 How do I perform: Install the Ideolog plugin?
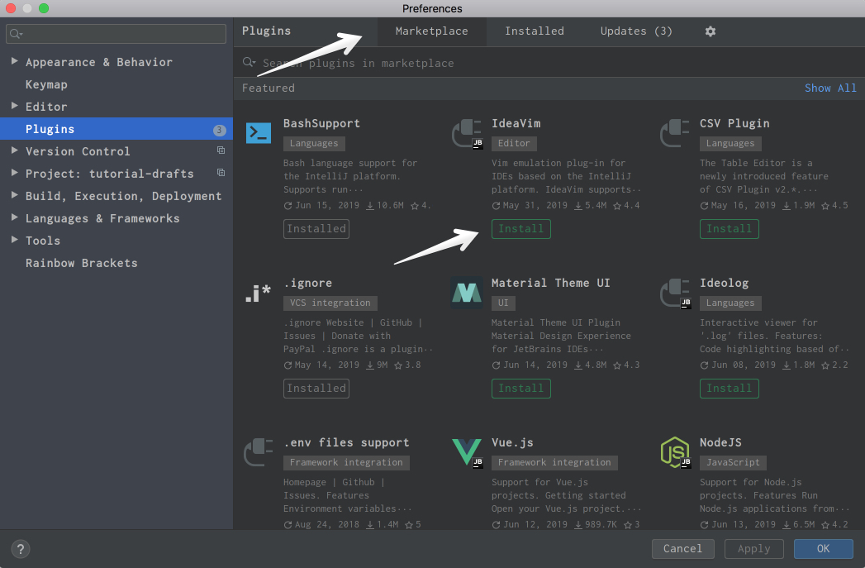click(x=730, y=388)
